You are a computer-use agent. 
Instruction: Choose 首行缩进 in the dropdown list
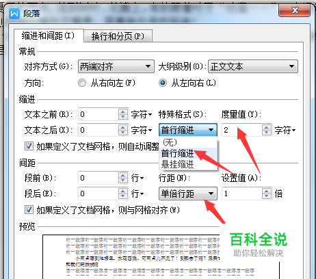pyautogui.click(x=188, y=153)
